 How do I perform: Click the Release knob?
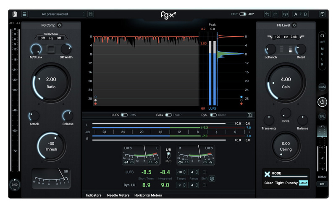(x=68, y=116)
